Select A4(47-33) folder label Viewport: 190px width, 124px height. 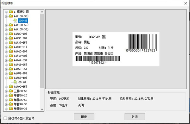pyautogui.click(x=20, y=60)
